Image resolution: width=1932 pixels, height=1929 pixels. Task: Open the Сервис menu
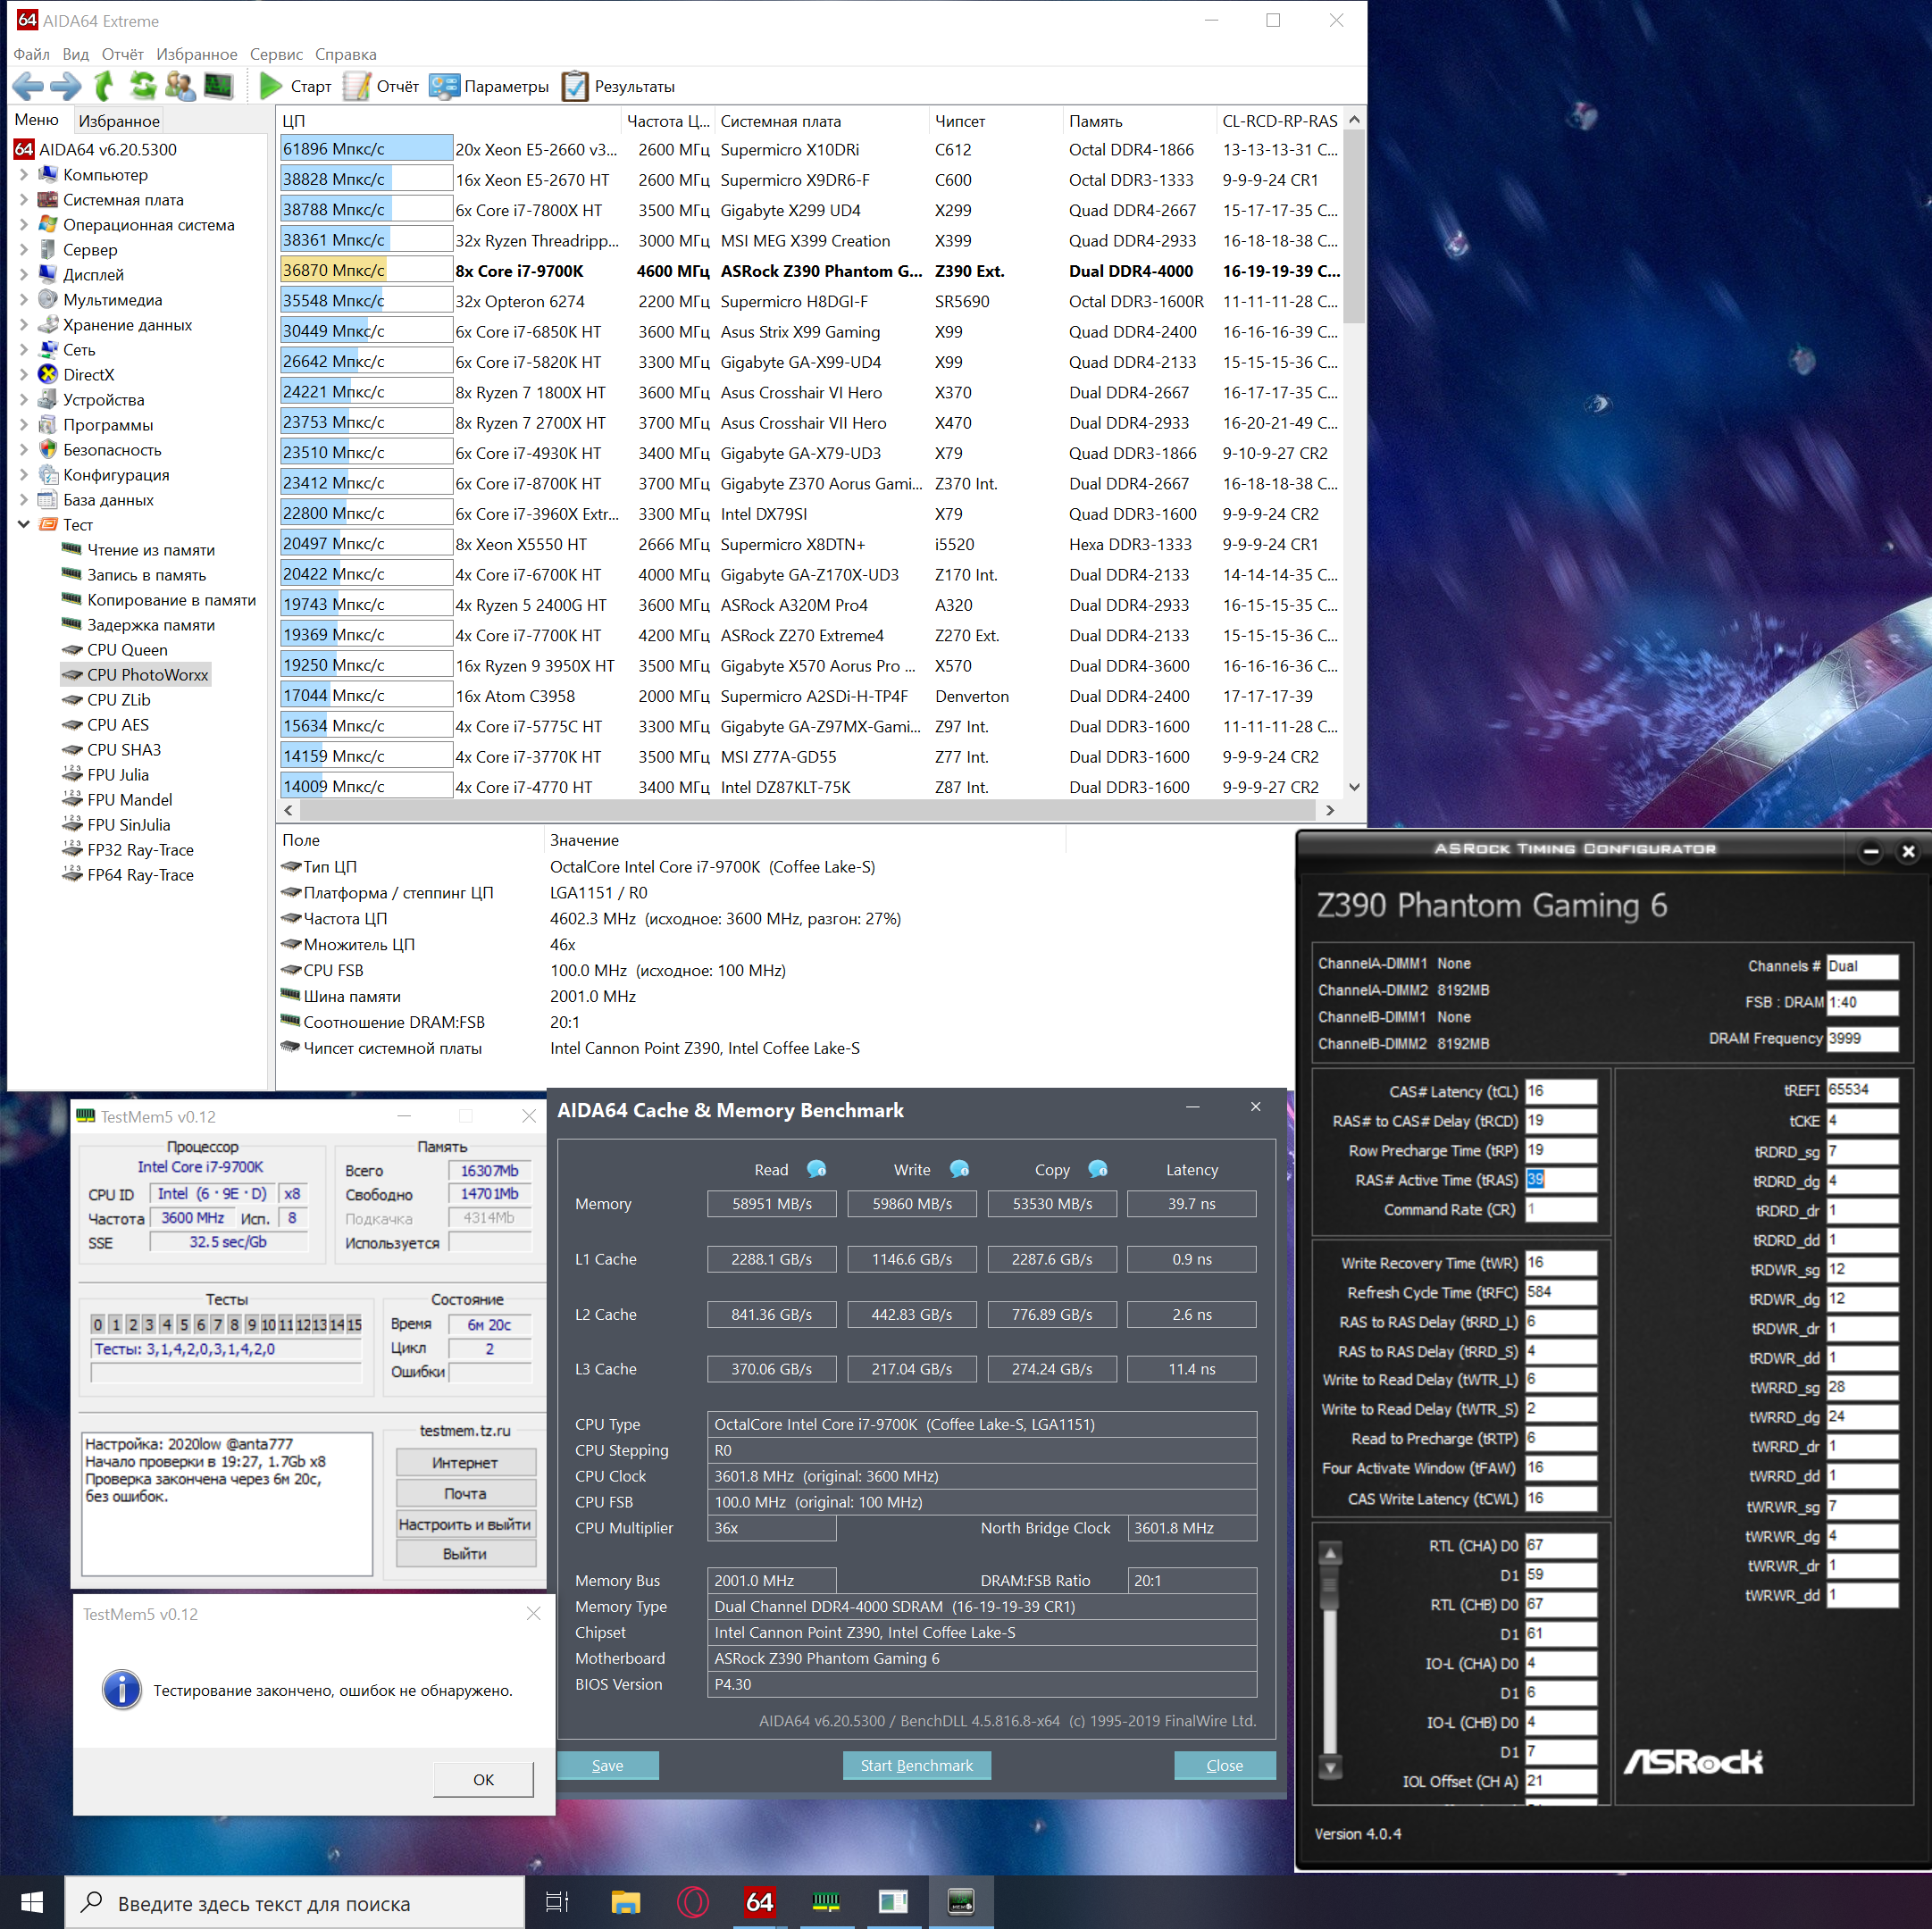[x=276, y=54]
